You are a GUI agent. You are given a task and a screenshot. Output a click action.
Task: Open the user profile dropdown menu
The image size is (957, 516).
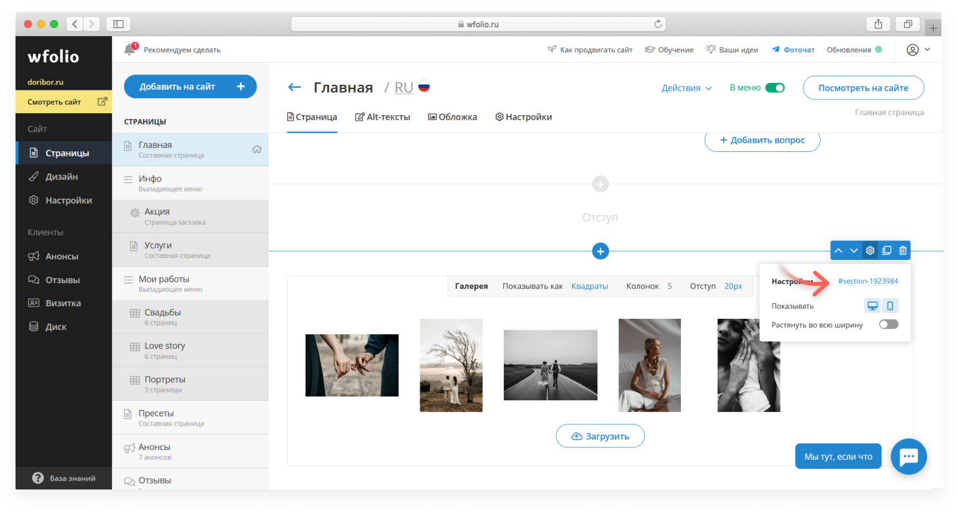pos(918,50)
